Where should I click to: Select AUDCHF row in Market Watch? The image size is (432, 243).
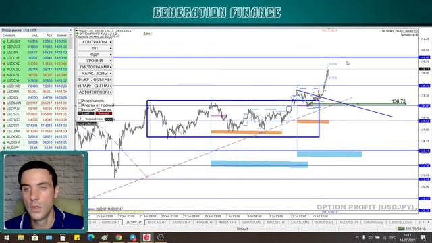coord(34,142)
